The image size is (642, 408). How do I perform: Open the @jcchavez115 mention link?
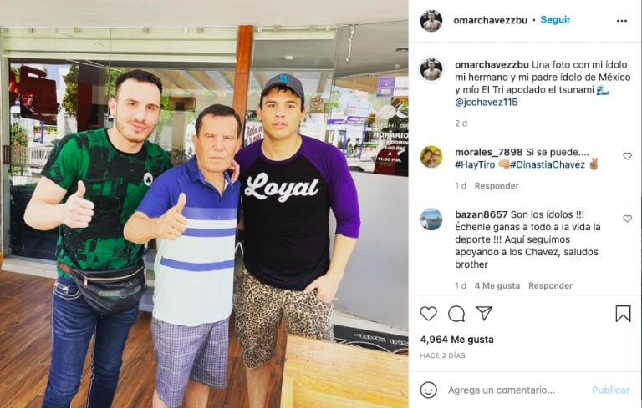click(x=486, y=102)
